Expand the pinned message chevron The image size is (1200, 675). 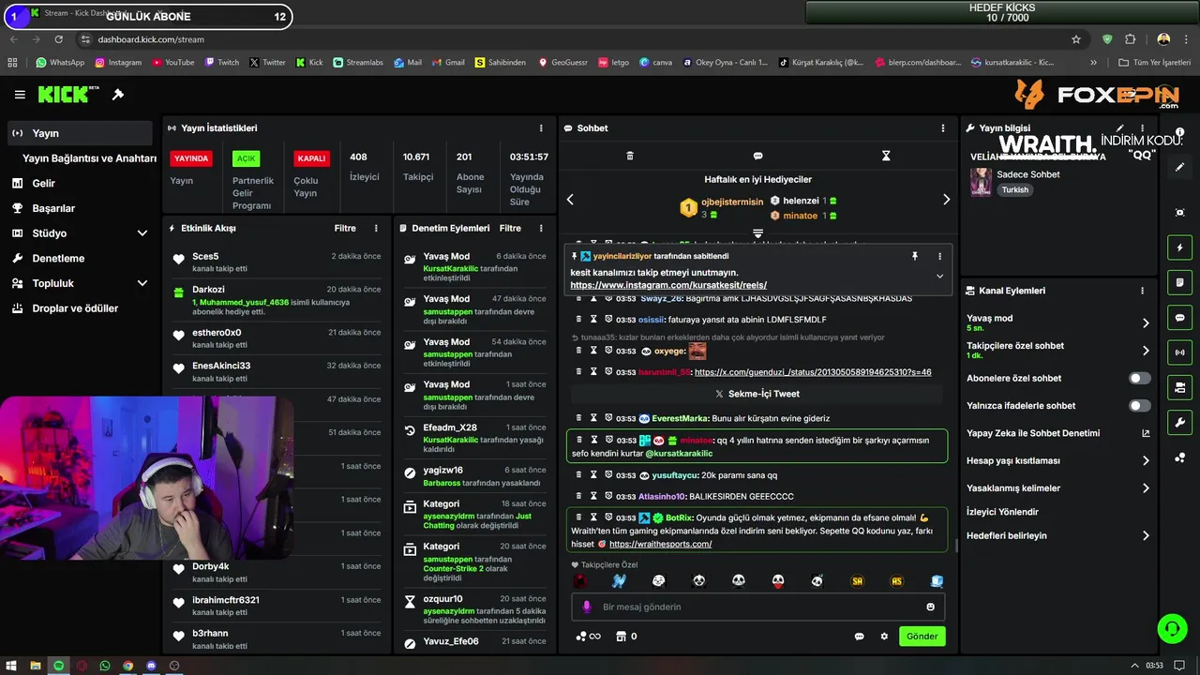939,276
